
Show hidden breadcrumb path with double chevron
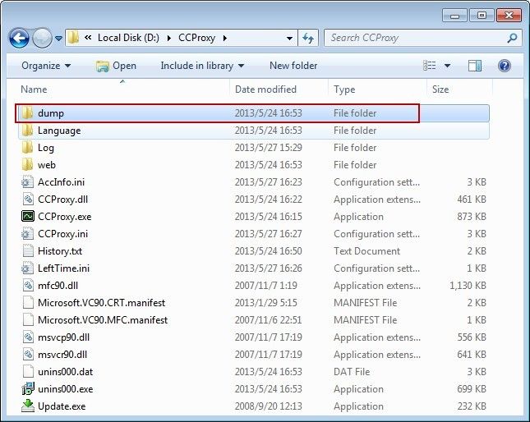(88, 38)
